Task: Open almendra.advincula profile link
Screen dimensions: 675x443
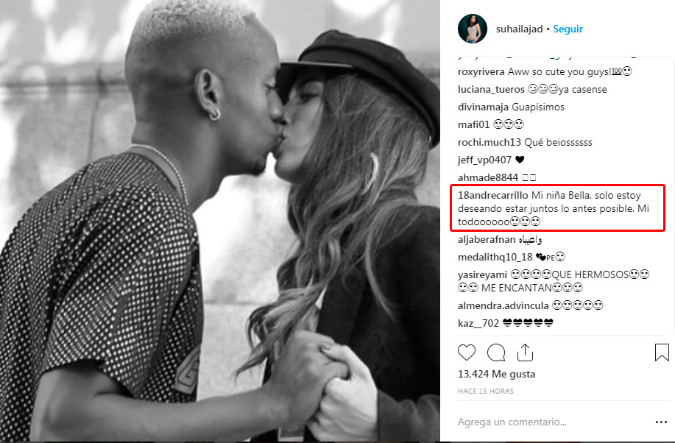Action: 503,305
